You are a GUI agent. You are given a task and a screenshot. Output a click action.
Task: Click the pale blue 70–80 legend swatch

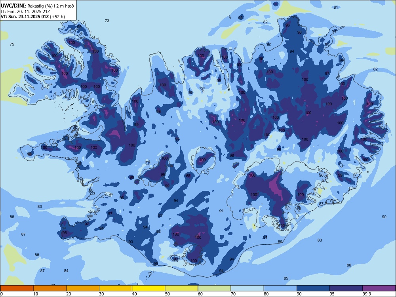(x=247, y=288)
